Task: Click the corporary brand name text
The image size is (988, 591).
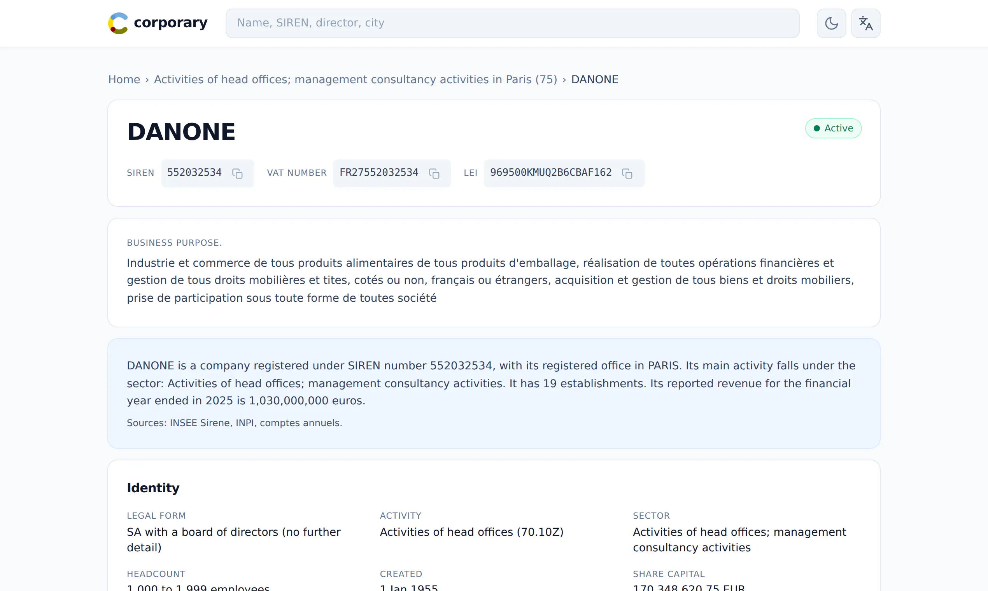Action: (170, 23)
